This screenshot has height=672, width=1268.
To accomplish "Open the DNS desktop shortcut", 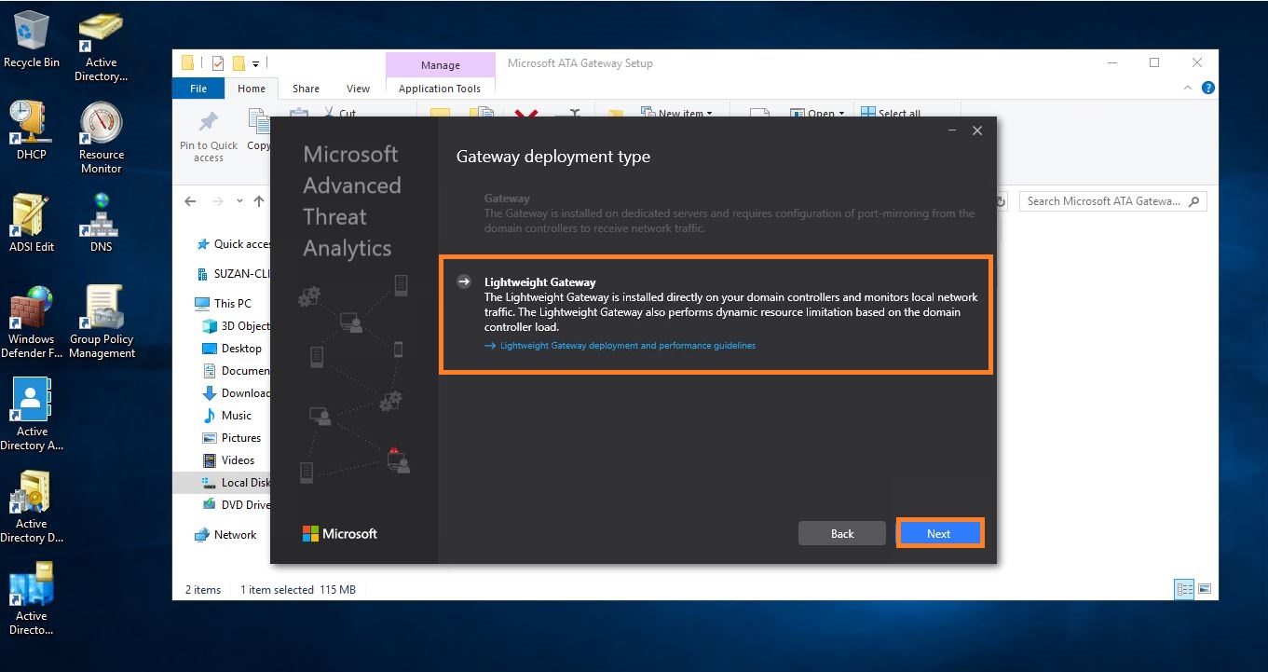I will click(102, 224).
